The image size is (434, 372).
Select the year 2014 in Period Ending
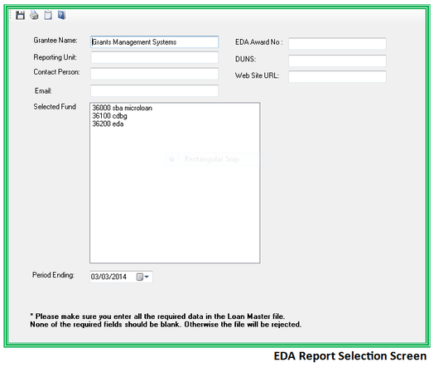(119, 277)
